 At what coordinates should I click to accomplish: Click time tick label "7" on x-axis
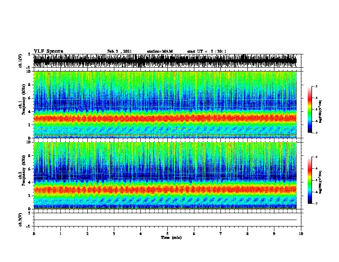pos(221,234)
